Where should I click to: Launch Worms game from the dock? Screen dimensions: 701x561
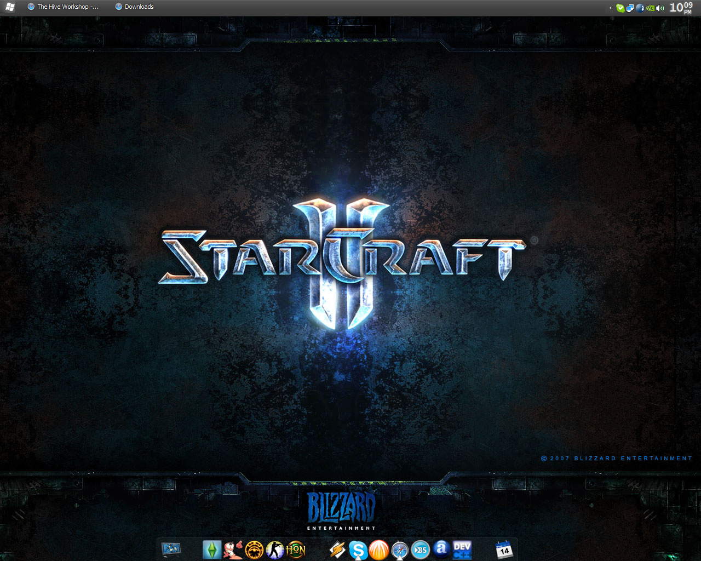click(233, 549)
